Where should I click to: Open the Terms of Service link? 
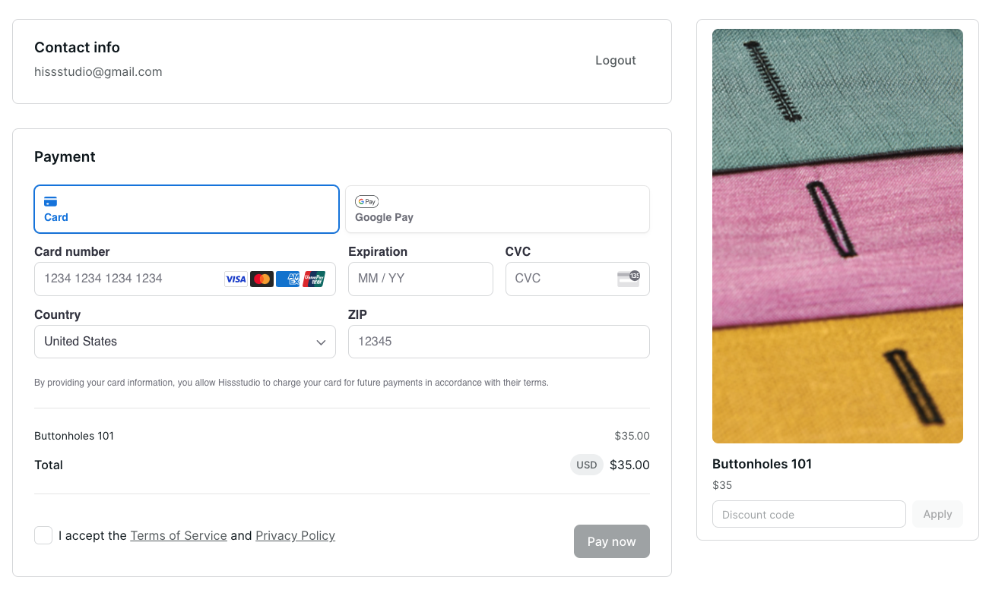click(x=179, y=535)
